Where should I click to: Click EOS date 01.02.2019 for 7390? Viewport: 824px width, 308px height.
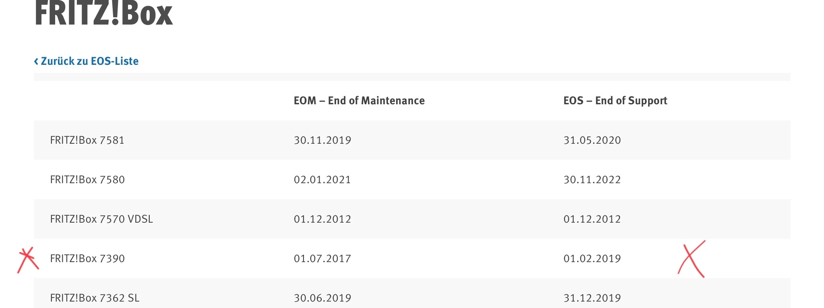(592, 258)
